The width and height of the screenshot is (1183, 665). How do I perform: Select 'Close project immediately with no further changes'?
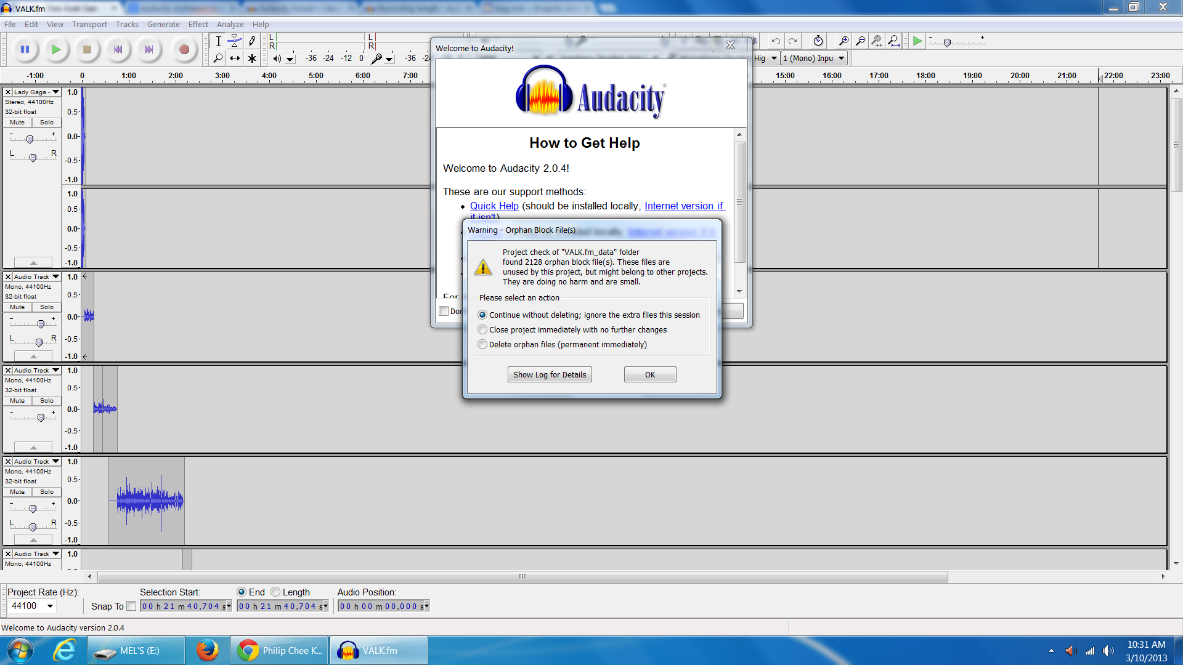click(482, 329)
